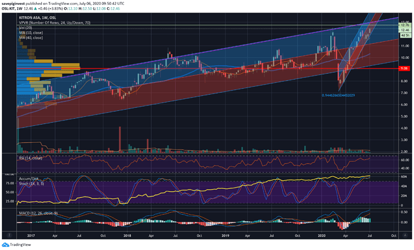
Task: Click the red horizontal line at 9.08
Action: pos(207,68)
